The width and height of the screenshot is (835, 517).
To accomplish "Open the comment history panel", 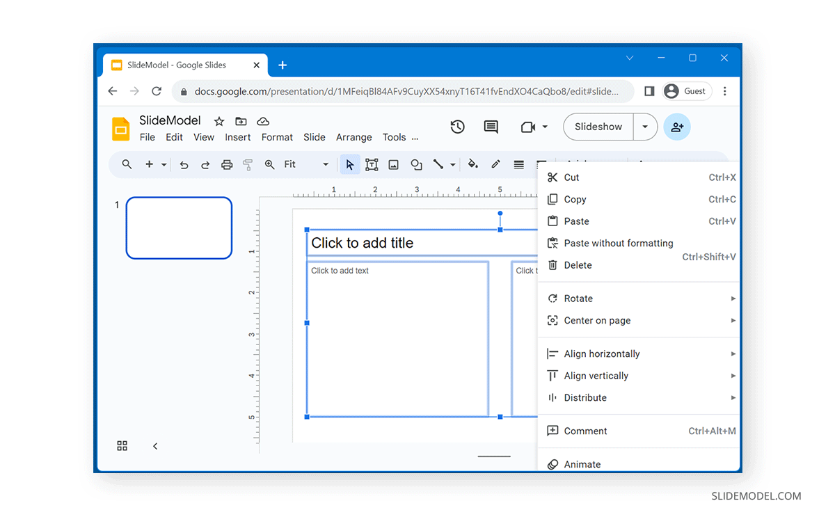I will tap(491, 127).
